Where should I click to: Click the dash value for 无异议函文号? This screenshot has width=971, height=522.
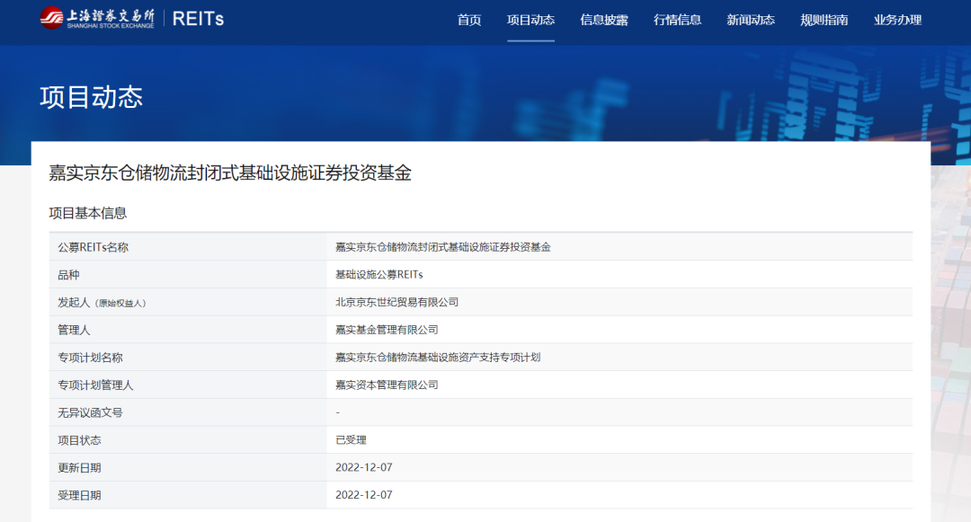point(337,412)
